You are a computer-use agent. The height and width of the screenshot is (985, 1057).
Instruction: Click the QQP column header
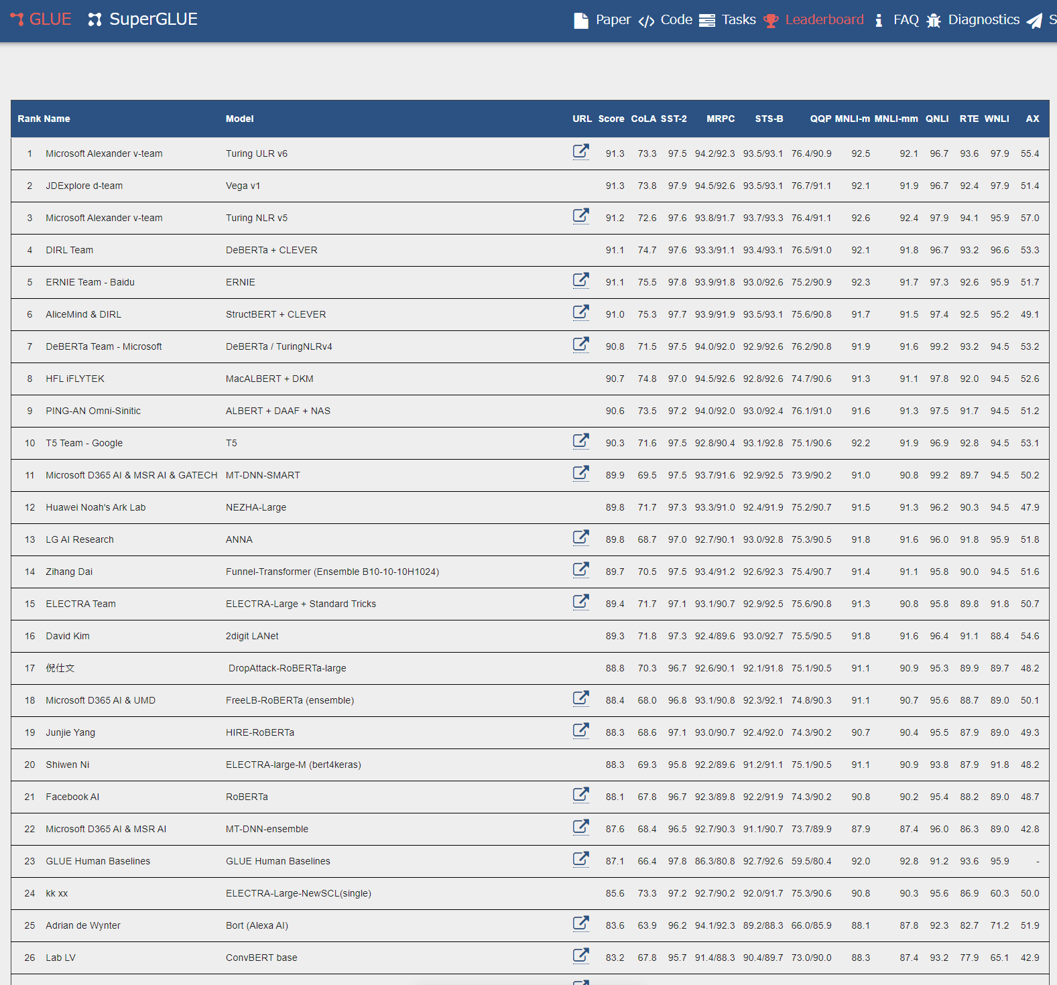(x=820, y=119)
